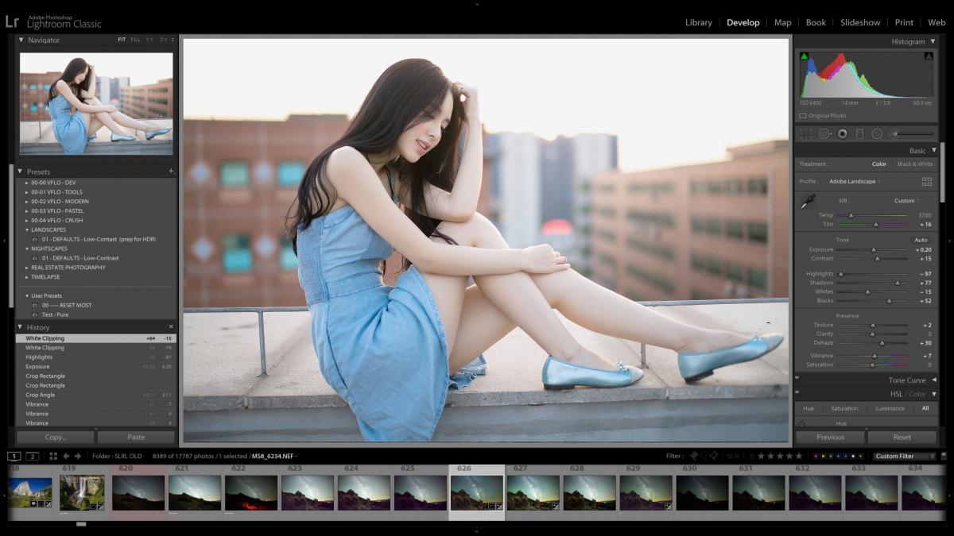Open Grid view from the filmstrip bar
The image size is (954, 536).
tap(52, 455)
